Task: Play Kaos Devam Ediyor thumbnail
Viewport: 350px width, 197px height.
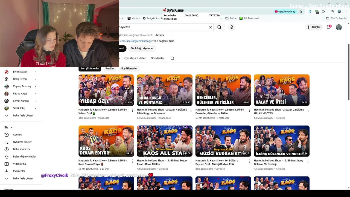Action: click(106, 141)
